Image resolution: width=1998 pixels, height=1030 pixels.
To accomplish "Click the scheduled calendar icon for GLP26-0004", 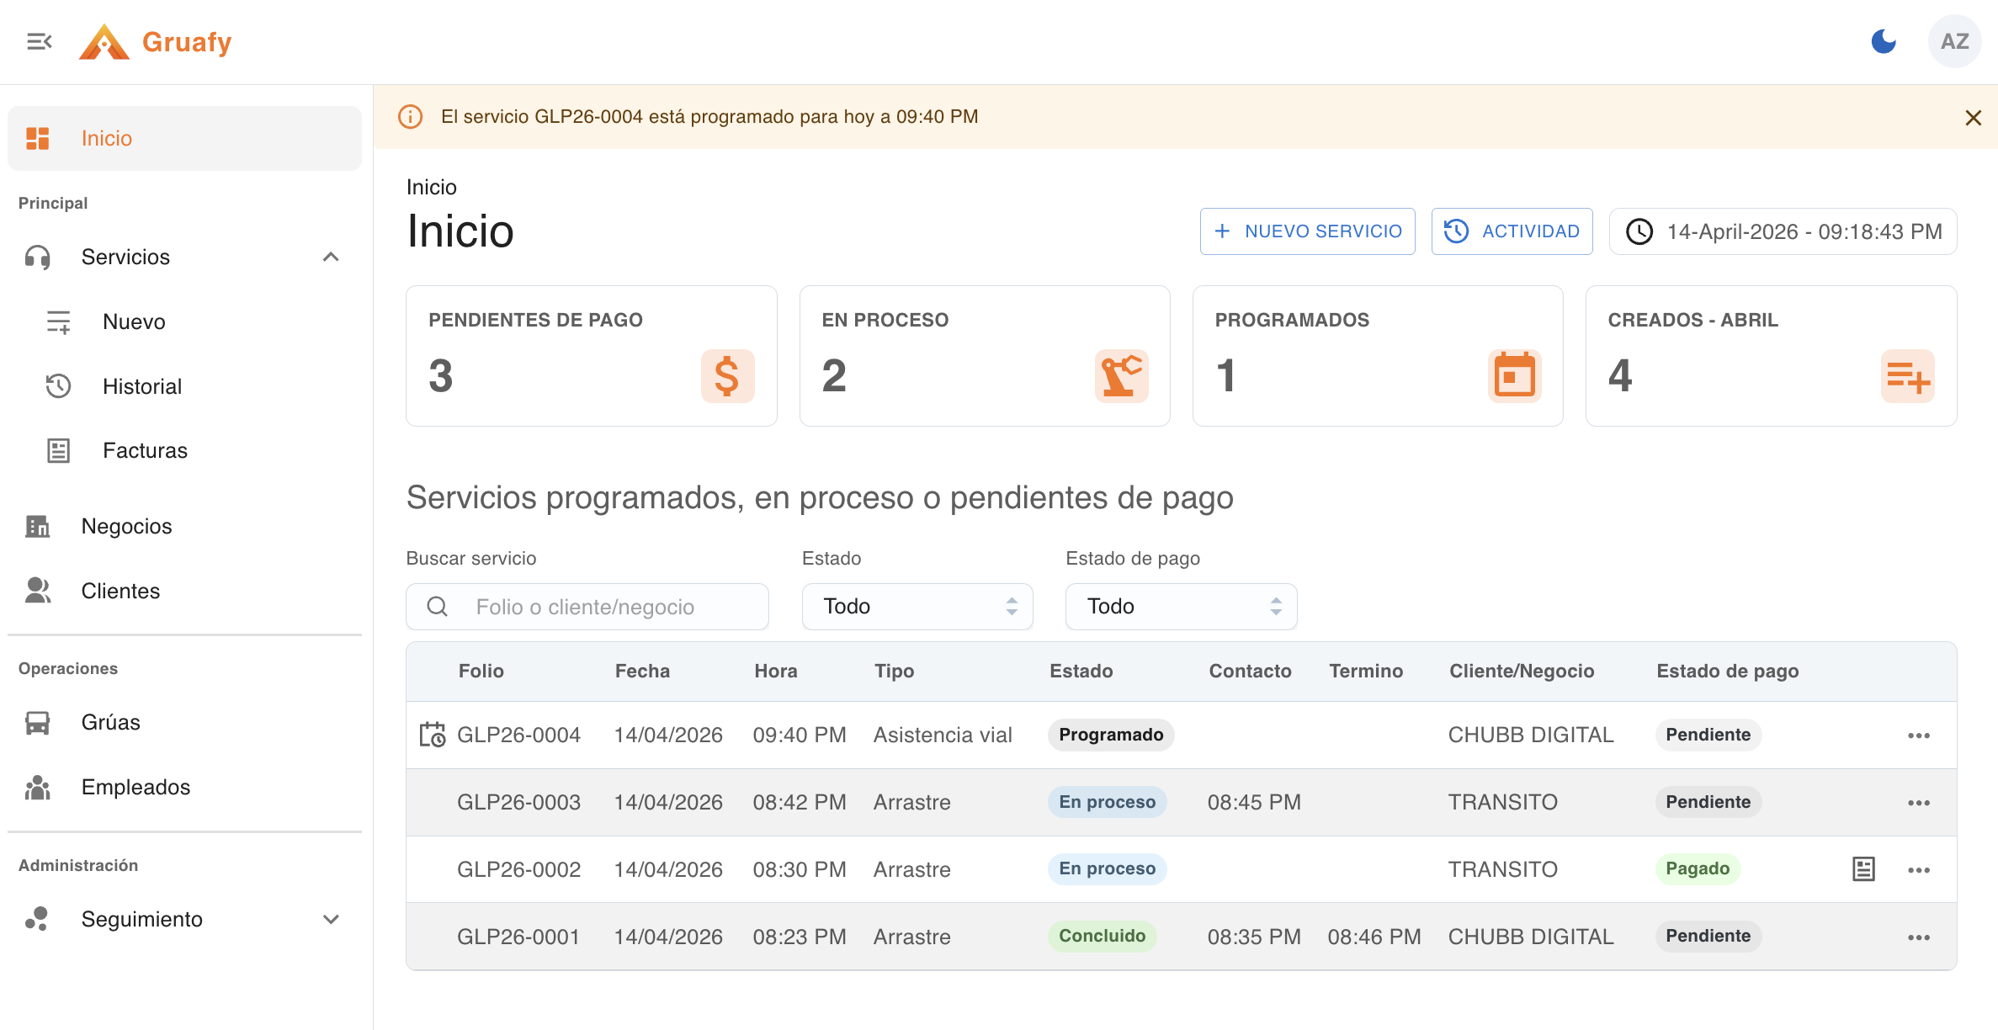I will (433, 735).
